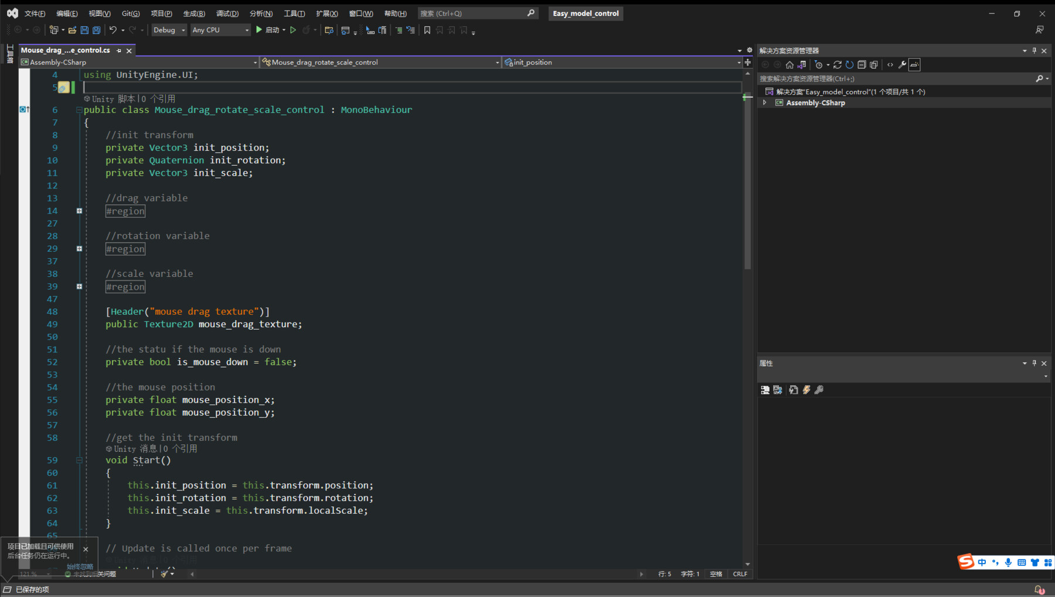1055x597 pixels.
Task: Open the 文件(F) menu
Action: point(35,13)
